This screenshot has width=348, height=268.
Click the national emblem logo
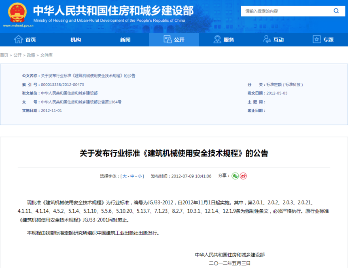(x=17, y=13)
